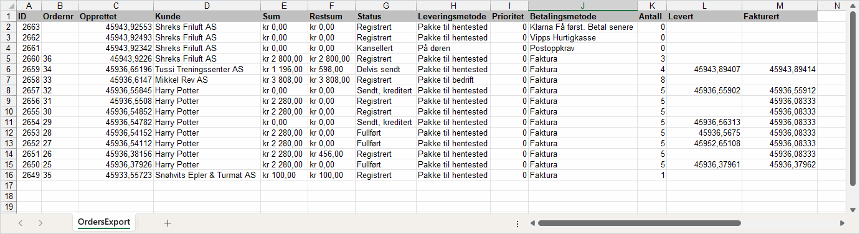The height and width of the screenshot is (234, 860).
Task: Select column A header
Action: pos(29,6)
